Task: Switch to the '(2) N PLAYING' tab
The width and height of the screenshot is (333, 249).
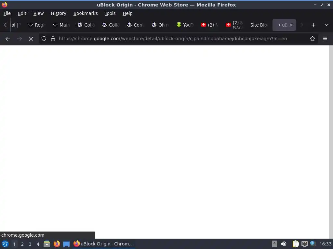Action: [x=234, y=25]
